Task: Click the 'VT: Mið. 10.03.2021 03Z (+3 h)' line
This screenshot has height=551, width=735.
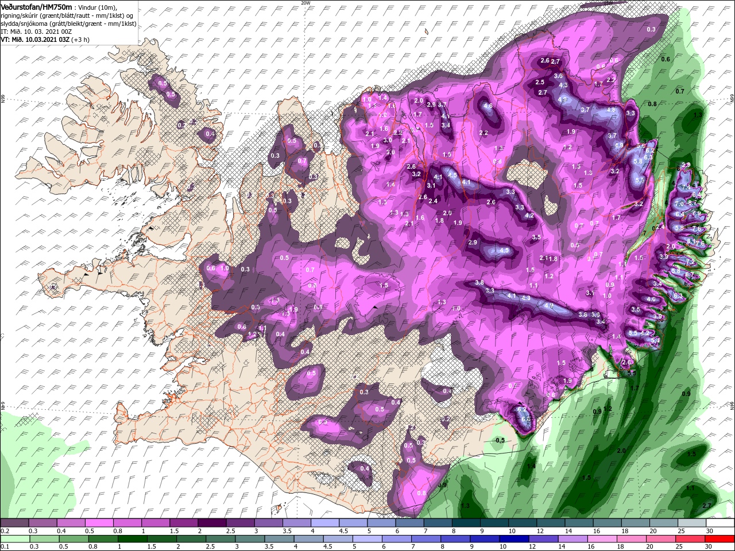Action: (x=45, y=40)
